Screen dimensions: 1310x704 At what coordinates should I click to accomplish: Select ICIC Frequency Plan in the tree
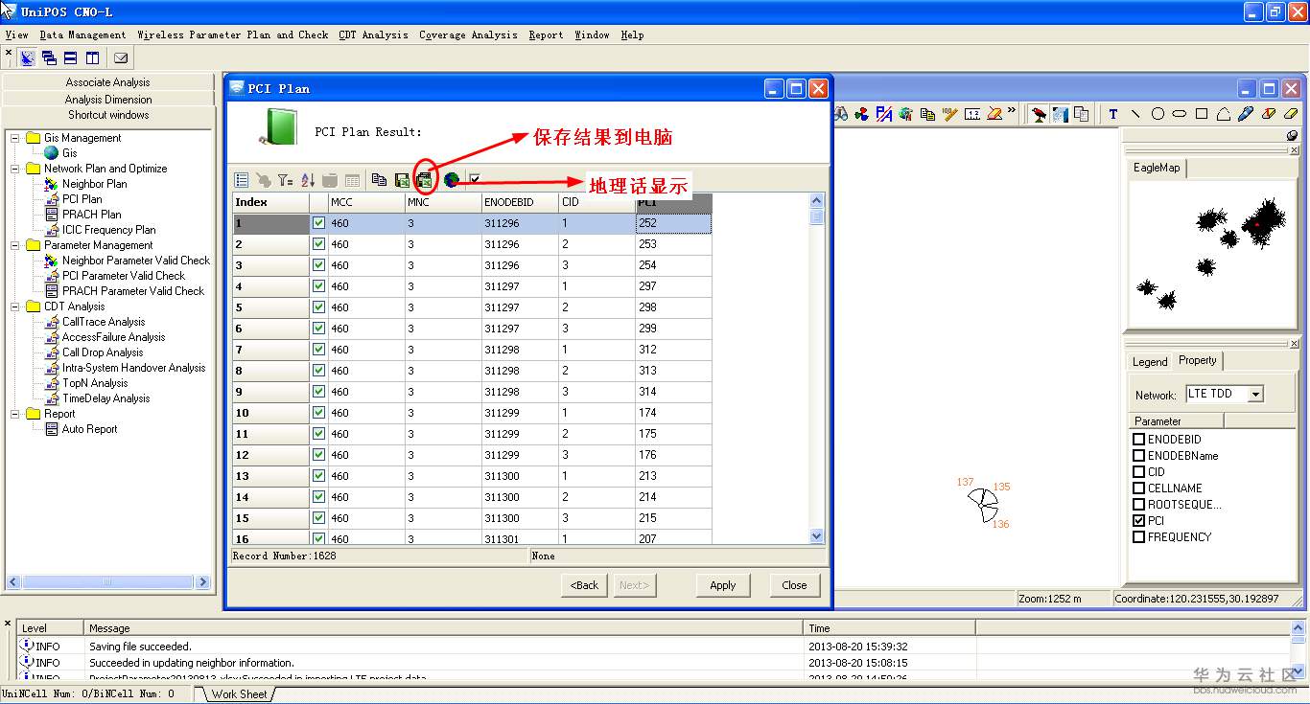tap(109, 230)
